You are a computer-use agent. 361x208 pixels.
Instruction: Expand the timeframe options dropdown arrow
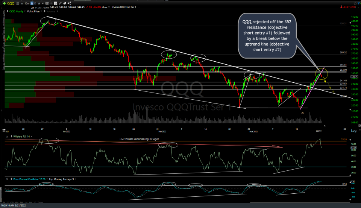point(43,3)
